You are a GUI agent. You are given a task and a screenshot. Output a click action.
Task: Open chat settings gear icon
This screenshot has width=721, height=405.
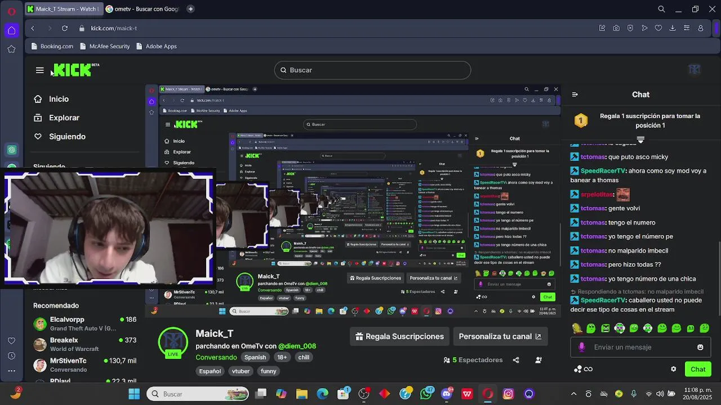[673, 369]
